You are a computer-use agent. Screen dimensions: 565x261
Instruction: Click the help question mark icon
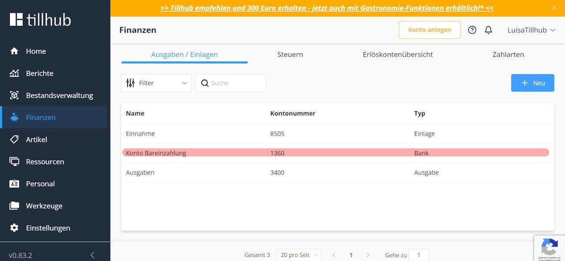[x=472, y=30]
